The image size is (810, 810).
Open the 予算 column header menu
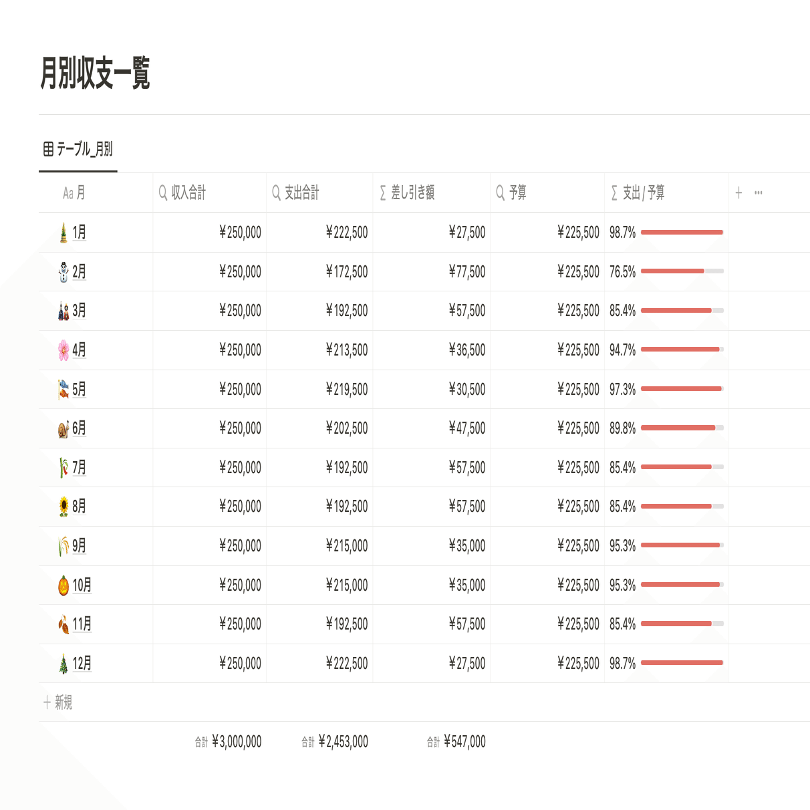tap(547, 193)
